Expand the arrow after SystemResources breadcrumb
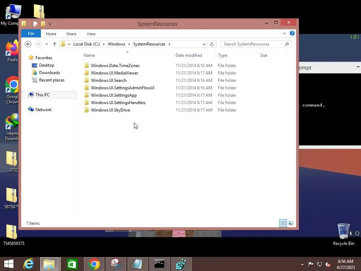 (170, 44)
